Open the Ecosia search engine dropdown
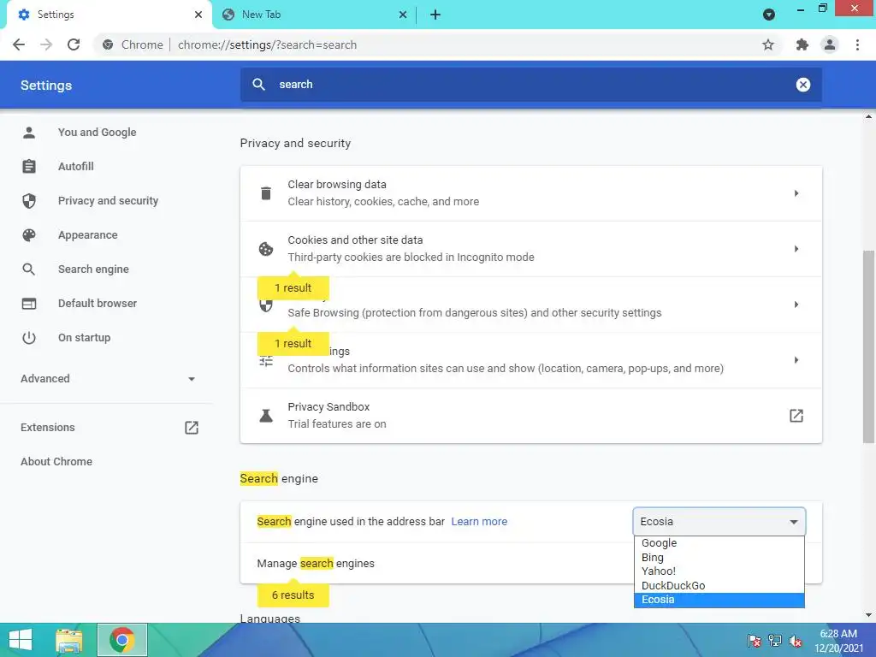Screen dimensions: 876x657 pos(719,521)
